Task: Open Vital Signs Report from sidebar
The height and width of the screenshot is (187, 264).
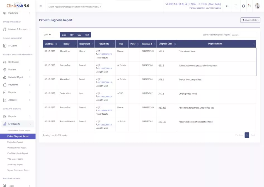Action: tap(15, 159)
